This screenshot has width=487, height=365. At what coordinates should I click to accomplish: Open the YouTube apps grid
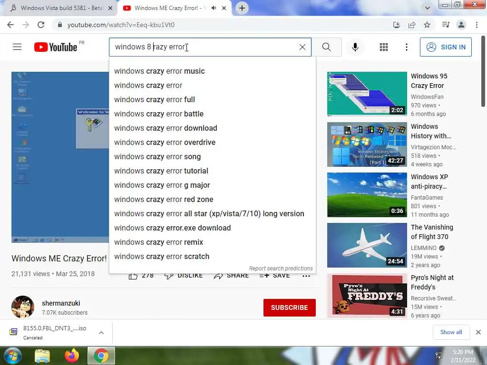click(x=384, y=47)
